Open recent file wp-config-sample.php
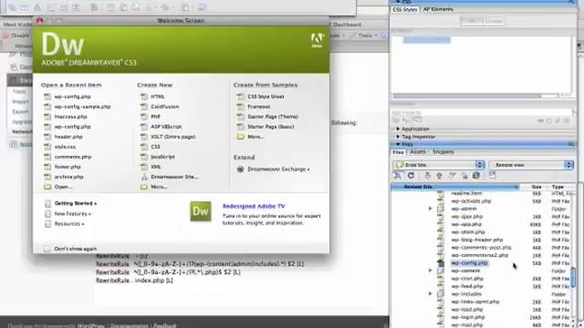Viewport: 584px width, 328px height. click(83, 107)
